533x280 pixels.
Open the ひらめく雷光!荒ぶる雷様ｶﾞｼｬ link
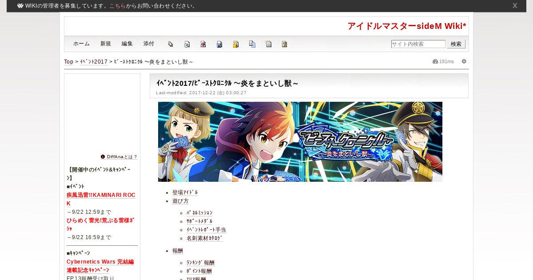[x=101, y=224]
